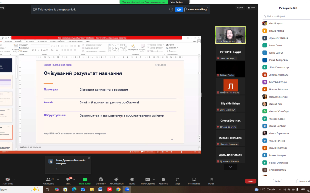The width and height of the screenshot is (310, 193).
Task: Click Sign in link
Action: point(240,8)
